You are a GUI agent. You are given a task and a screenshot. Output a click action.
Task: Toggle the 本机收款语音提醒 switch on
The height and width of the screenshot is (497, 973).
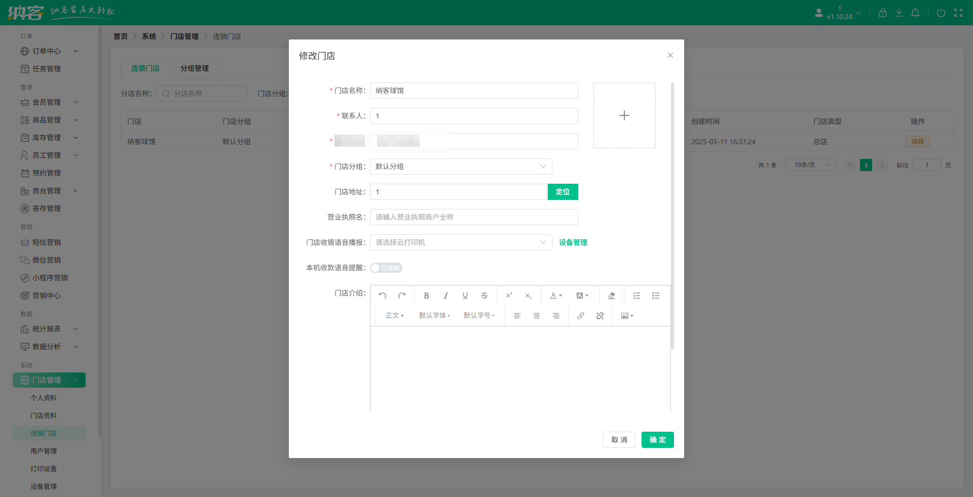[x=386, y=268]
